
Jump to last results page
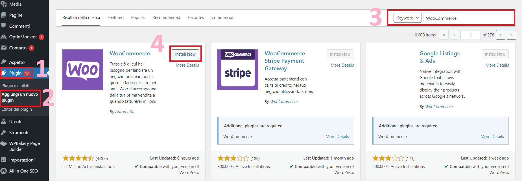click(511, 35)
